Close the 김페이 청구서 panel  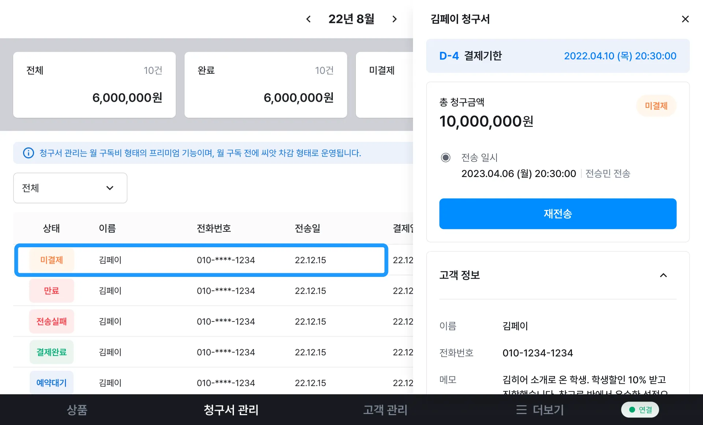[685, 19]
